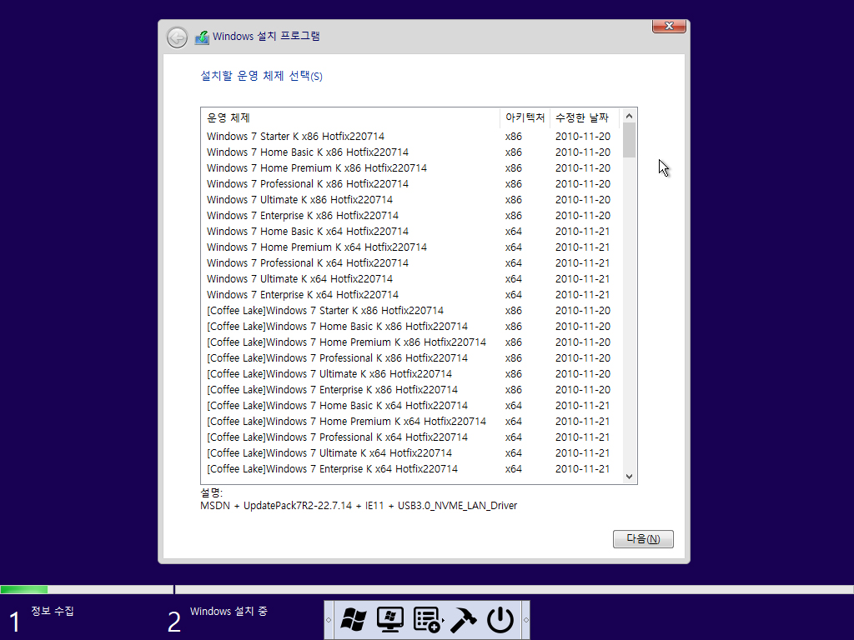The width and height of the screenshot is (854, 640).
Task: Select [Coffee Lake]Windows 7 Home Basic K x64 row
Action: pos(411,405)
